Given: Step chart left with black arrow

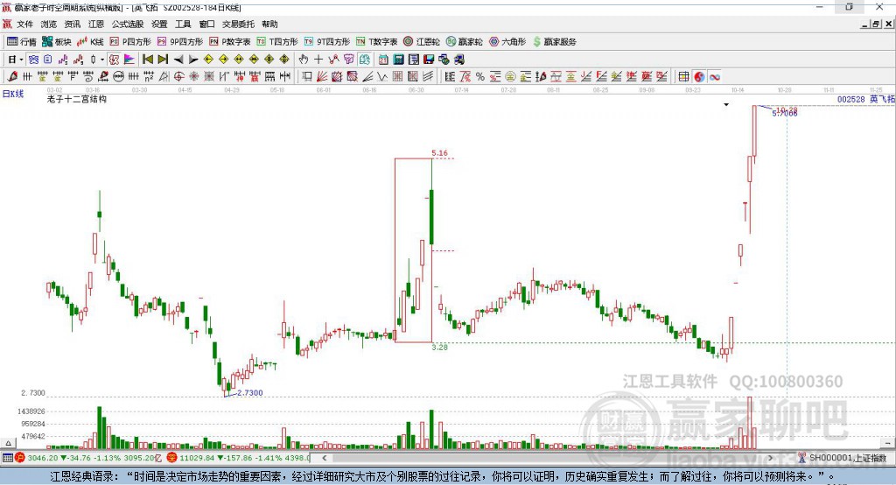Looking at the screenshot, I should point(178,60).
